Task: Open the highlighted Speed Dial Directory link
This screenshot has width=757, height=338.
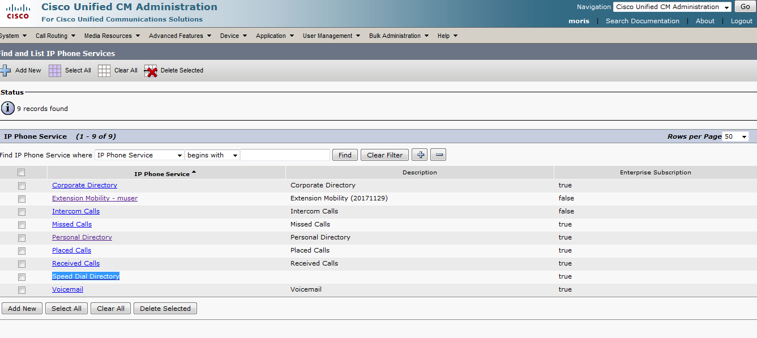Action: coord(85,276)
